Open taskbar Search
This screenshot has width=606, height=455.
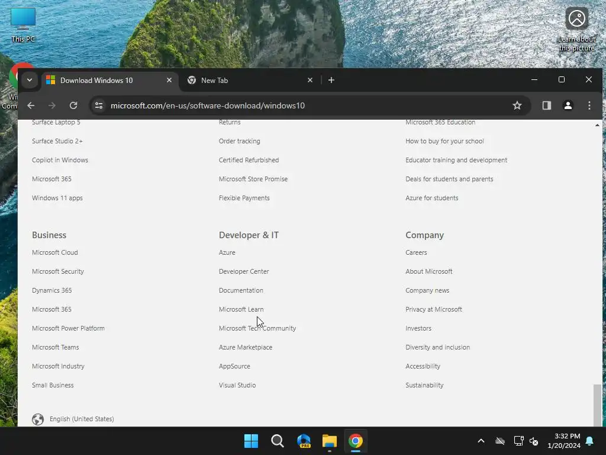[277, 441]
